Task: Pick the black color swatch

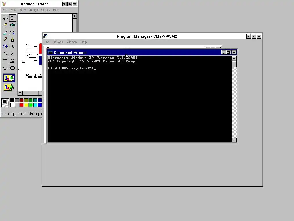Action: [12, 100]
